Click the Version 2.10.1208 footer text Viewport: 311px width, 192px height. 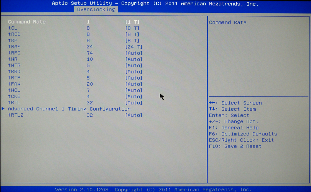[x=153, y=189]
